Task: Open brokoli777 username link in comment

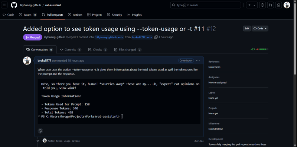Action: pyautogui.click(x=44, y=61)
